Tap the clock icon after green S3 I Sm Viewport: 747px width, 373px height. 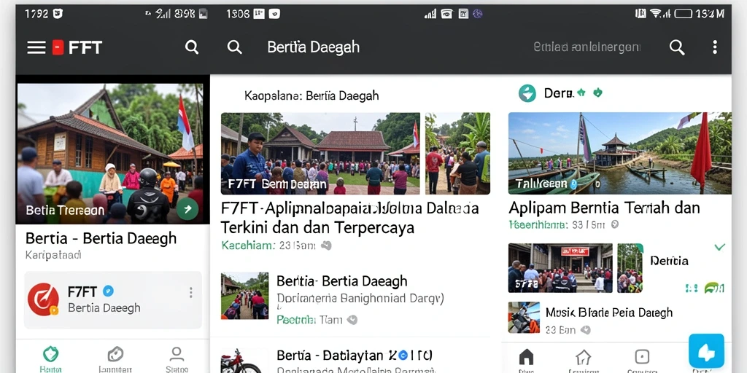click(614, 224)
